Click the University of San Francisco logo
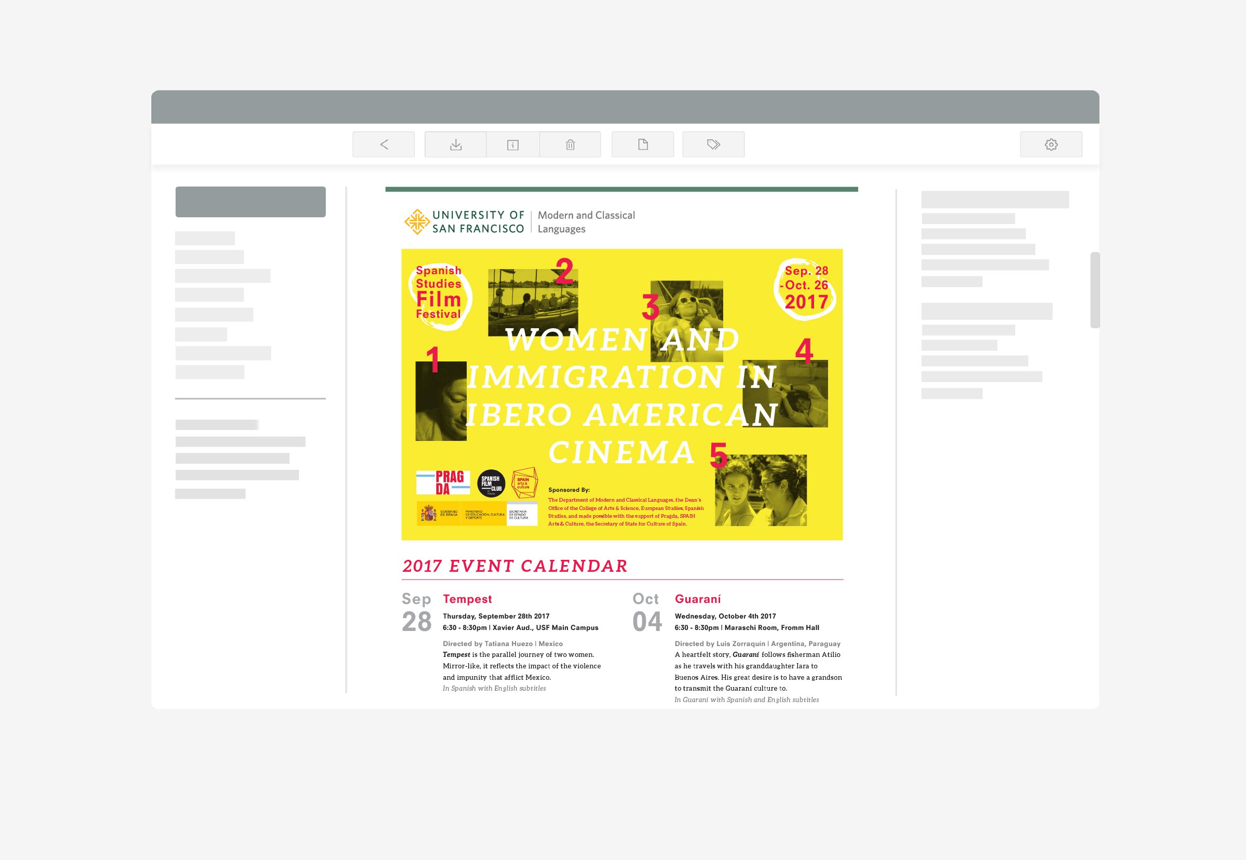 coord(464,222)
